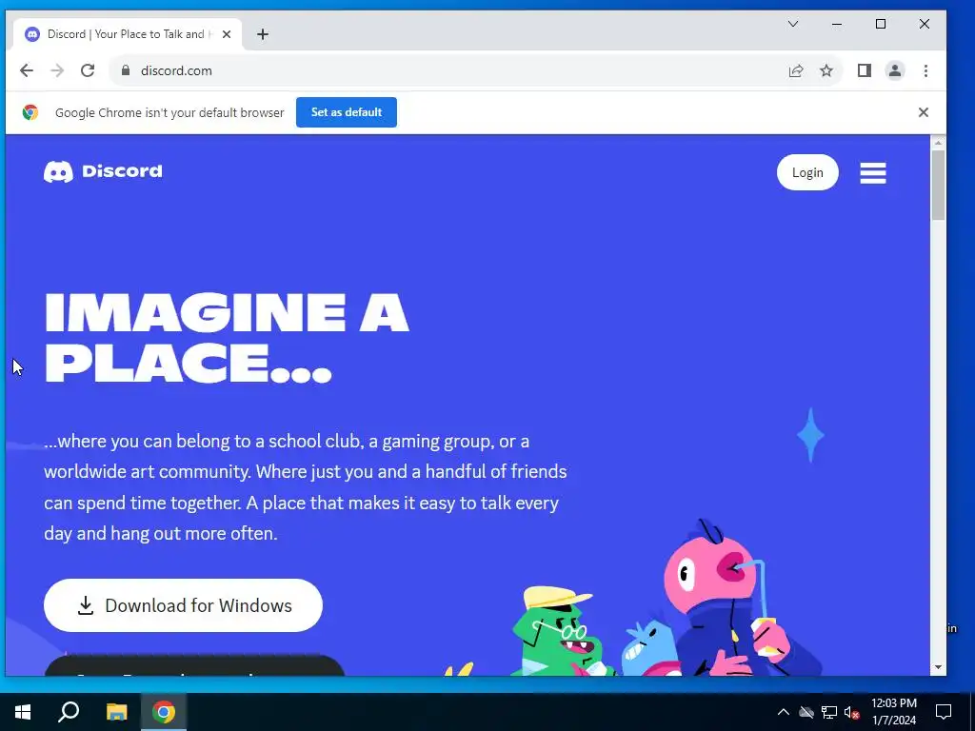
Task: Open File Explorer from taskbar
Action: click(116, 712)
